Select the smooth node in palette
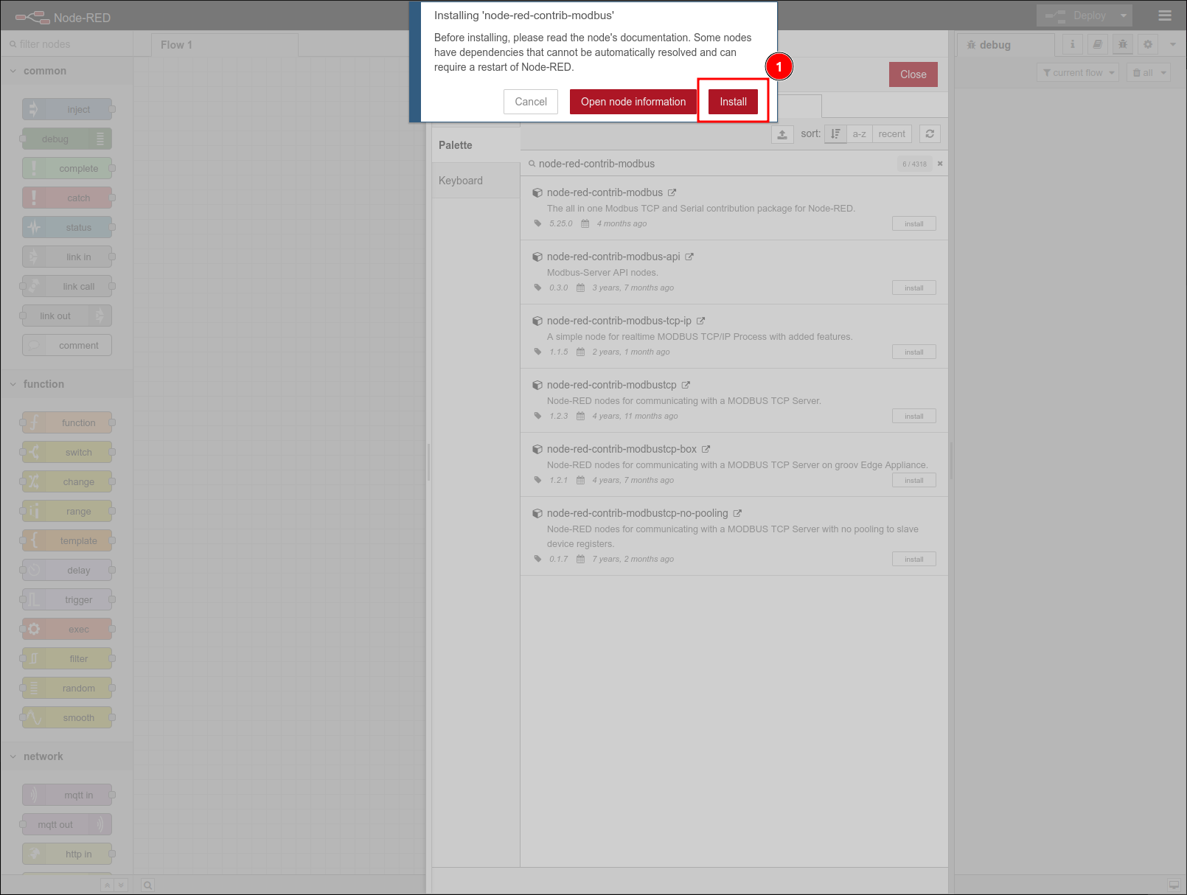Viewport: 1187px width, 895px height. (x=67, y=717)
